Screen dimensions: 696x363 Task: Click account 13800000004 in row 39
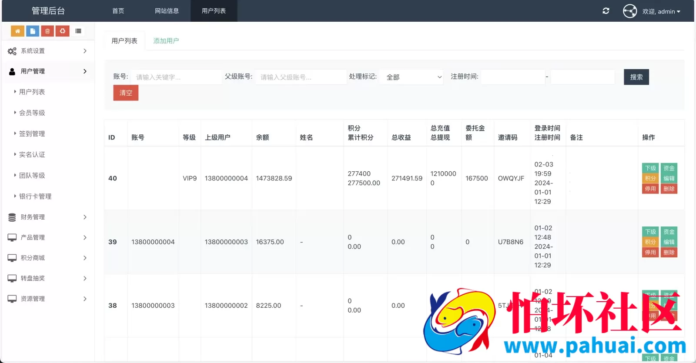coord(153,242)
